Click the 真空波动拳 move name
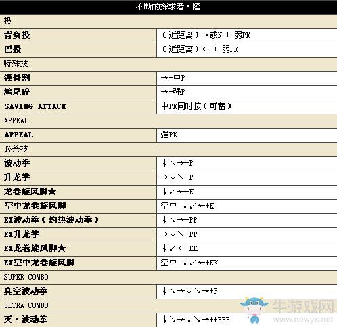 (x=26, y=291)
